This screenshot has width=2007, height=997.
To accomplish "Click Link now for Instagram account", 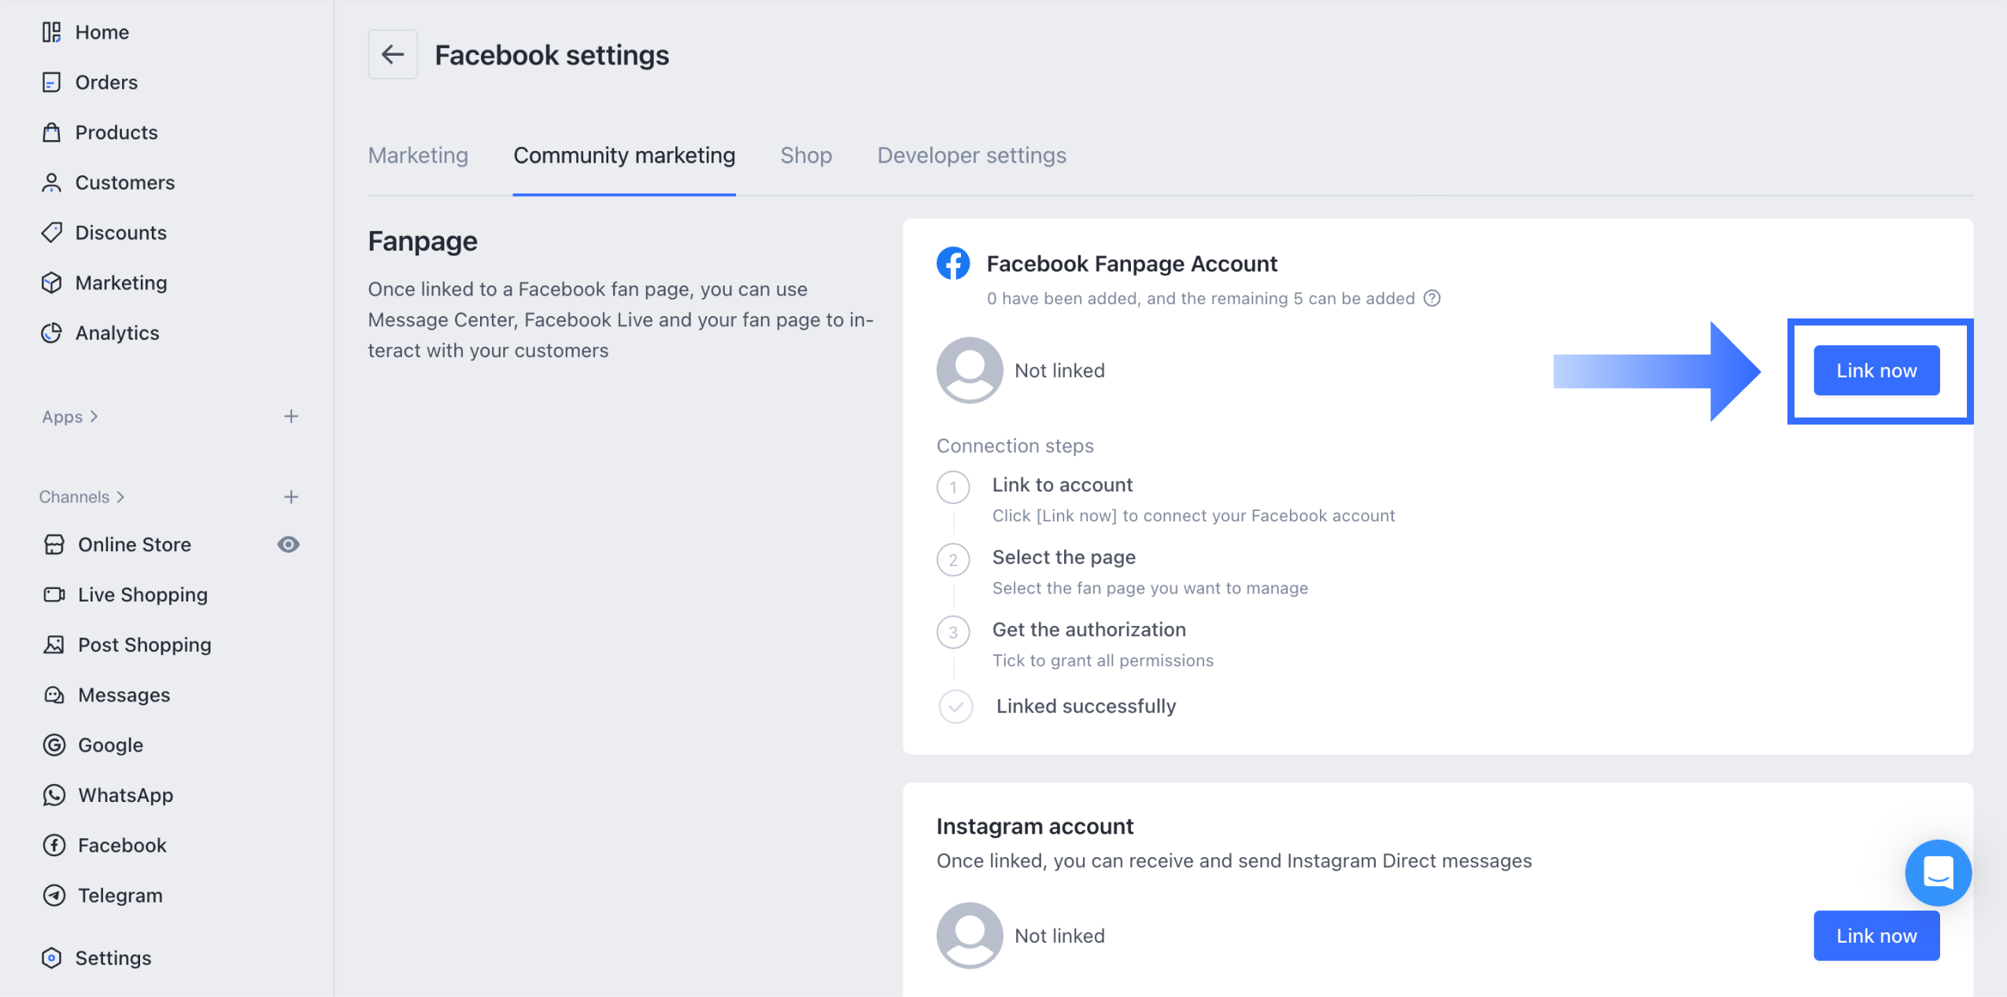I will coord(1876,936).
